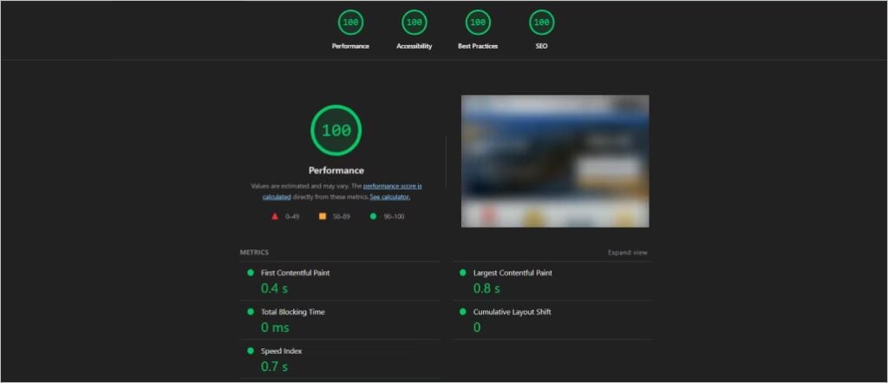Click the Accessibility score gauge
Image resolution: width=888 pixels, height=383 pixels.
point(414,23)
